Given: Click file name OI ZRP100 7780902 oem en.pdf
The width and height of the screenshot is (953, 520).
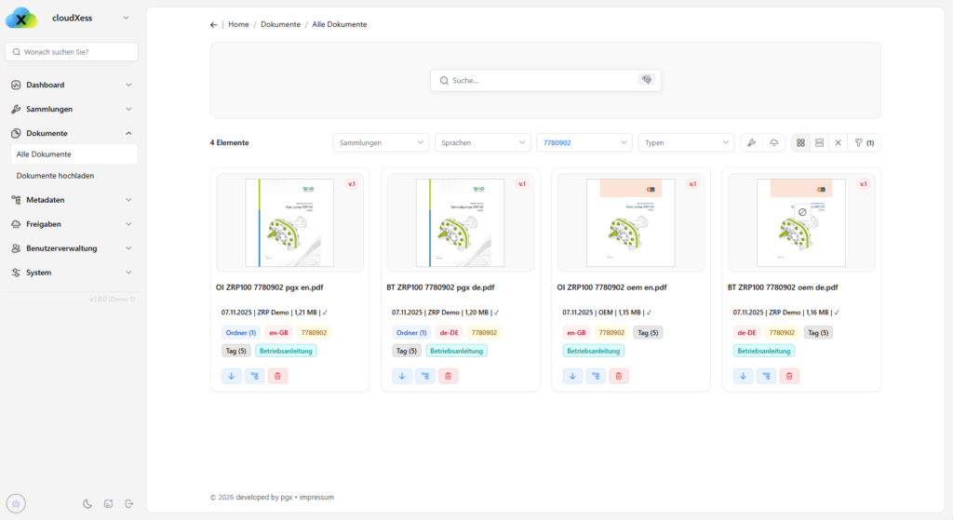Looking at the screenshot, I should coord(612,287).
